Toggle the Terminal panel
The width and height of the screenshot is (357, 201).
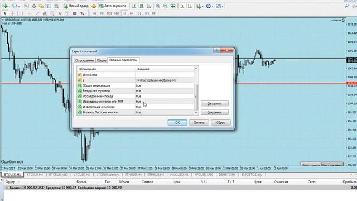click(49, 6)
